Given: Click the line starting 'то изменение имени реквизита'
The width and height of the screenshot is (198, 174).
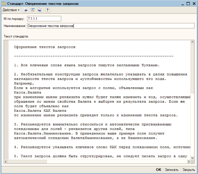Looking at the screenshot, I should coord(96,115).
